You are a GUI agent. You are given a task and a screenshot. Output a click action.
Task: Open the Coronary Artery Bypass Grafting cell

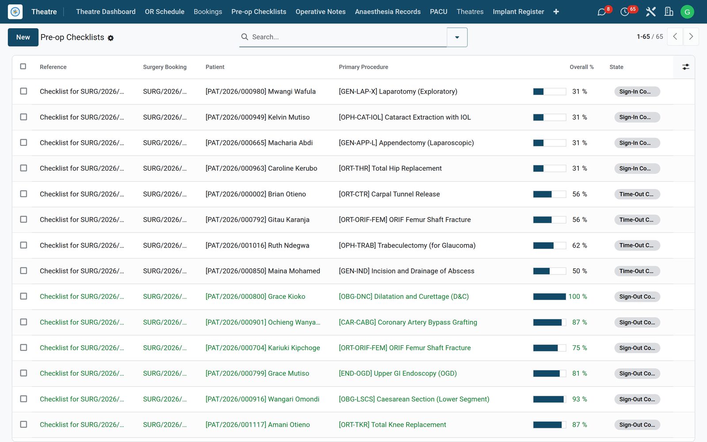click(408, 322)
